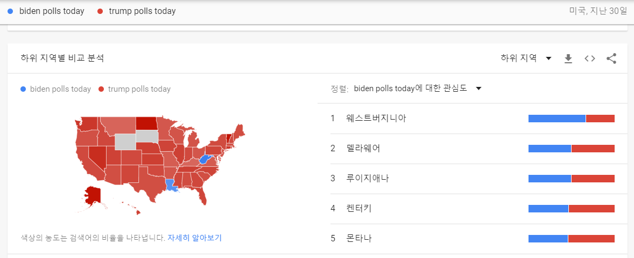Image resolution: width=634 pixels, height=258 pixels.
Task: Open the embed code icon
Action: 590,58
